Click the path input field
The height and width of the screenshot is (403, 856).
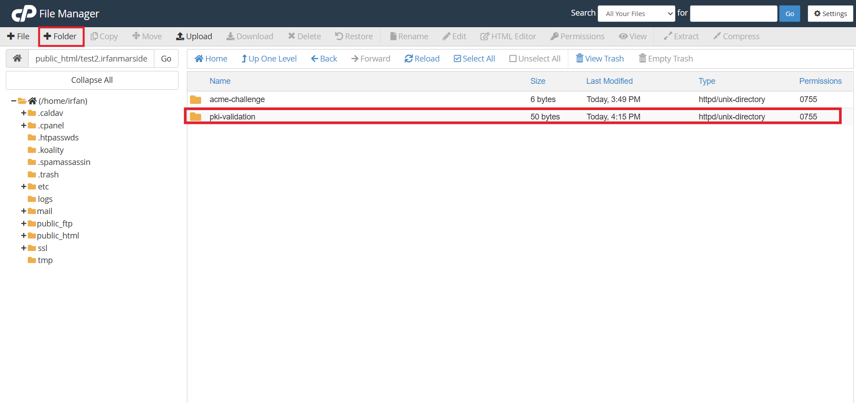(91, 58)
